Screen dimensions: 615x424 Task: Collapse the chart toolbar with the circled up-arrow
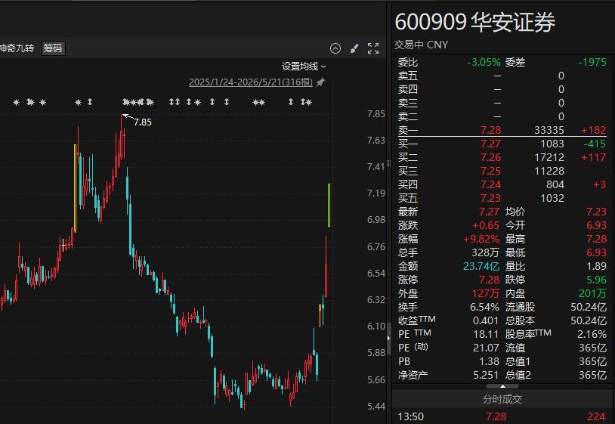(335, 48)
